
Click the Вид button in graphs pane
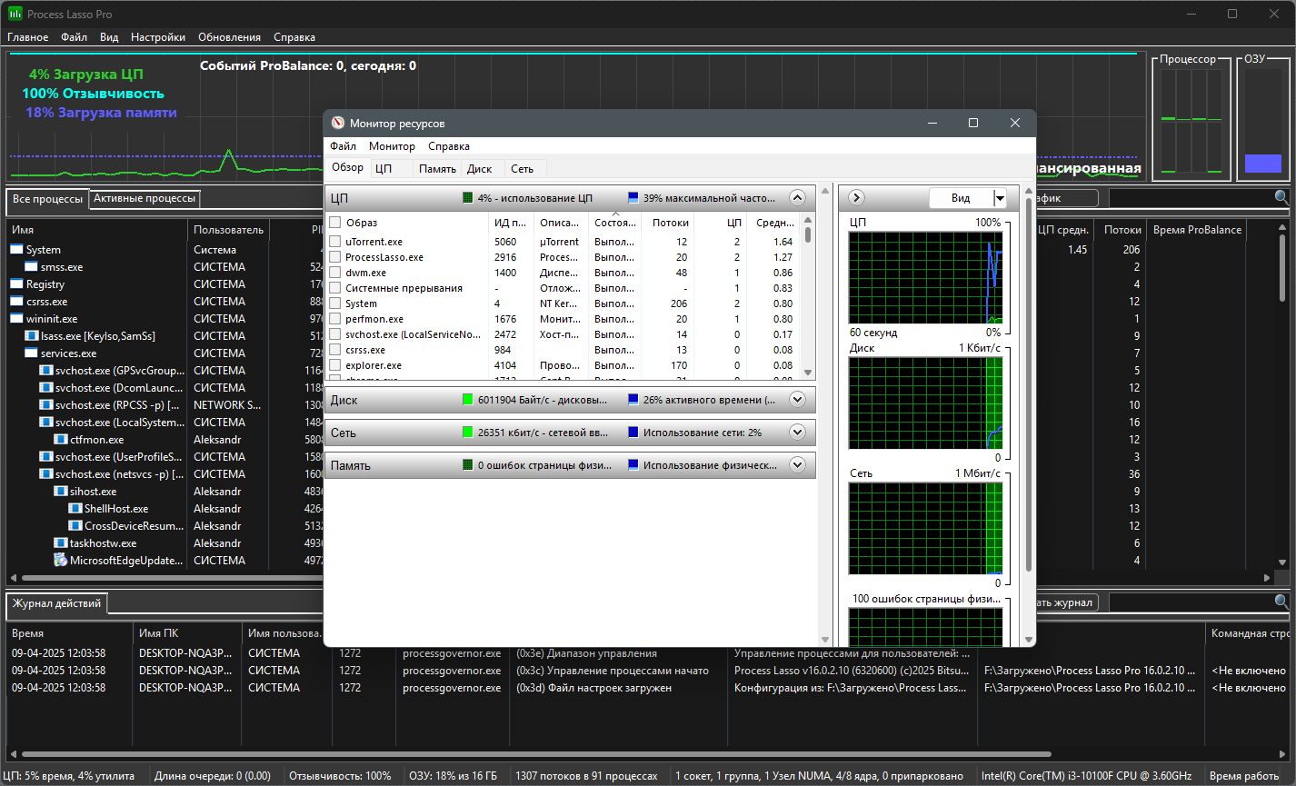pyautogui.click(x=961, y=198)
